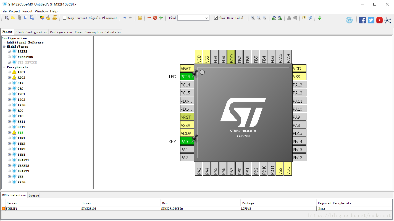Screen dimensions: 394x221
Task: Select TIM1 in the peripherals tree
Action: (x=21, y=138)
